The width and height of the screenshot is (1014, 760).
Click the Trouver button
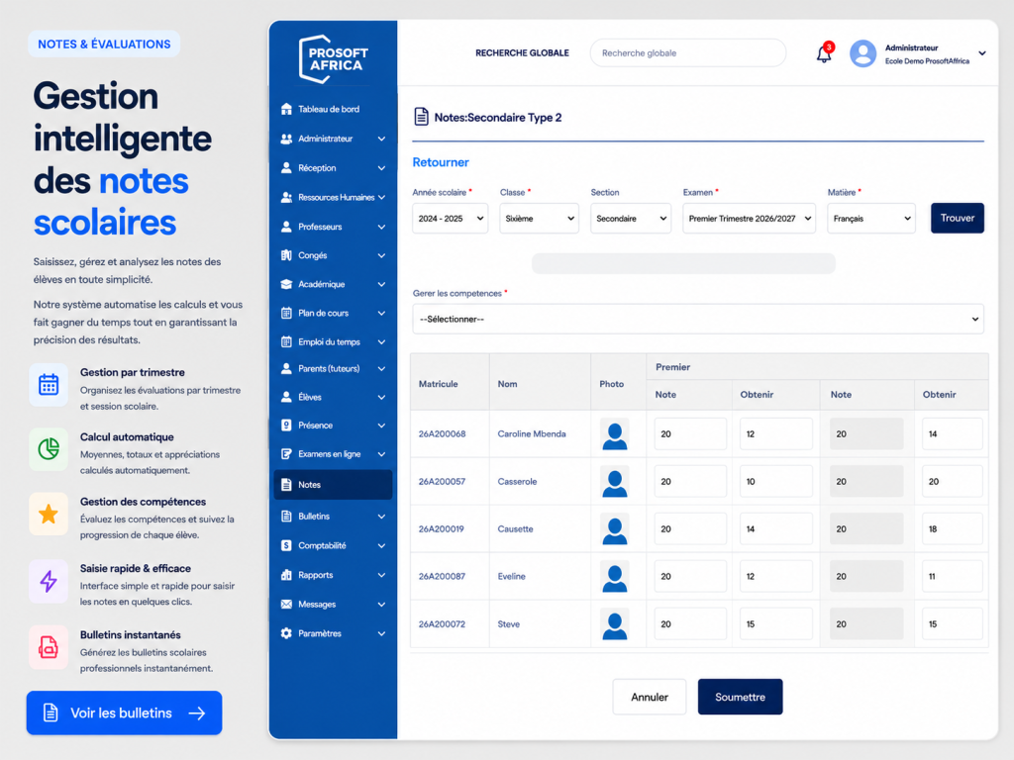958,218
